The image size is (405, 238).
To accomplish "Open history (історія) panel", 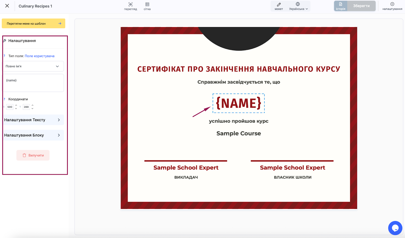I will coord(340,6).
